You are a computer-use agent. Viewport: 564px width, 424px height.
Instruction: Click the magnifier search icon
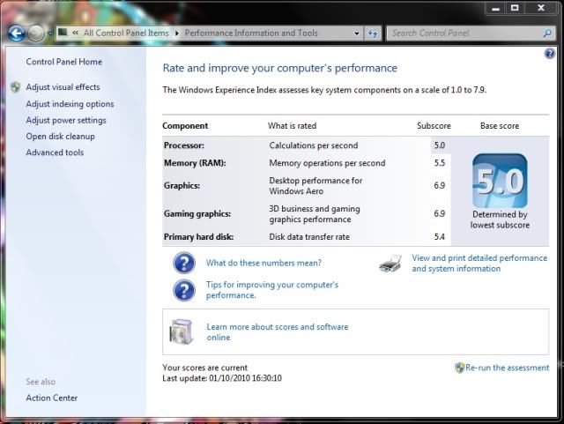(547, 33)
